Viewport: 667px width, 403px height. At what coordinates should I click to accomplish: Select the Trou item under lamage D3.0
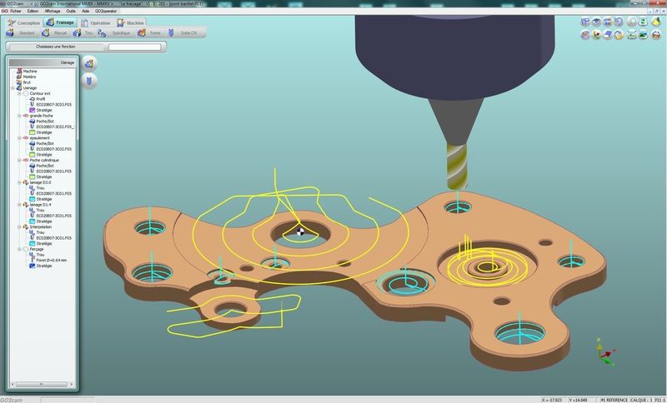coord(37,187)
